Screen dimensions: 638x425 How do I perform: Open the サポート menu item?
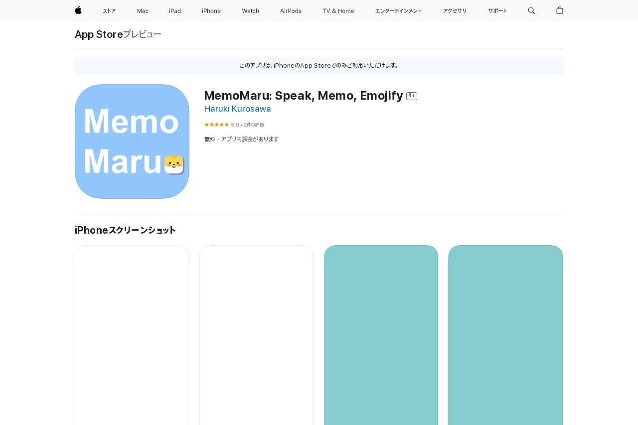497,11
